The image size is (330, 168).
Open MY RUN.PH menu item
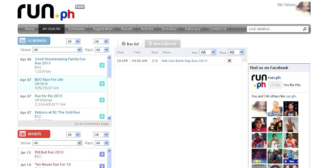(x=51, y=29)
